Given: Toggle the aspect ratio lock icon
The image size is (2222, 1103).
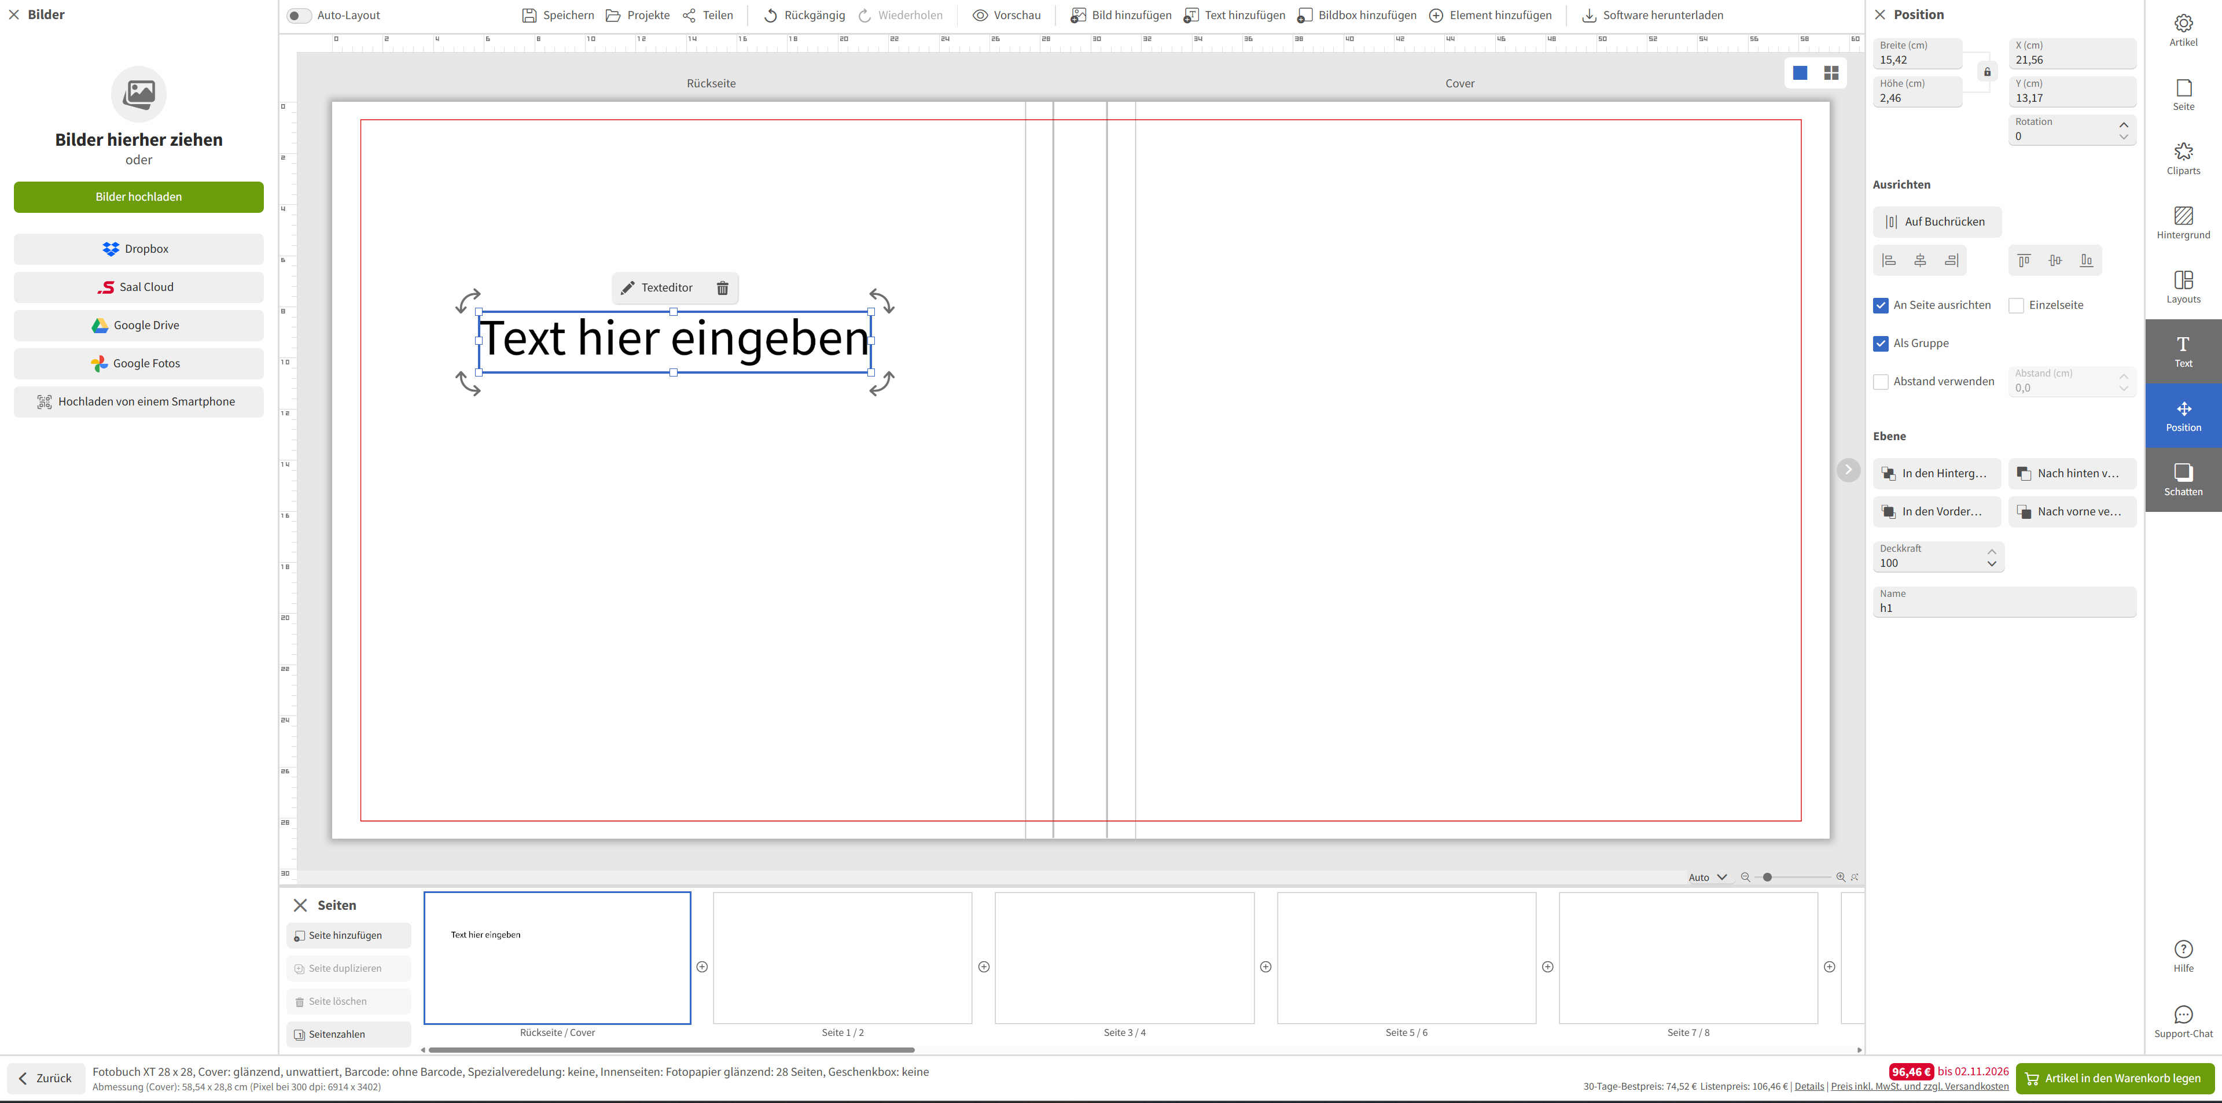Looking at the screenshot, I should pyautogui.click(x=1988, y=72).
